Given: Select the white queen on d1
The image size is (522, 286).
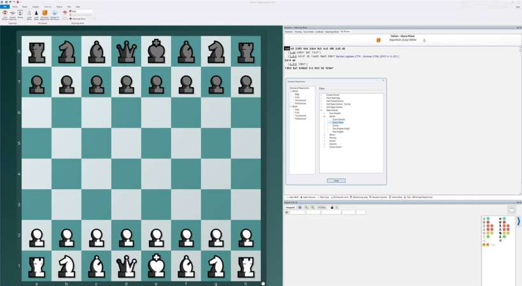Looking at the screenshot, I should [126, 263].
